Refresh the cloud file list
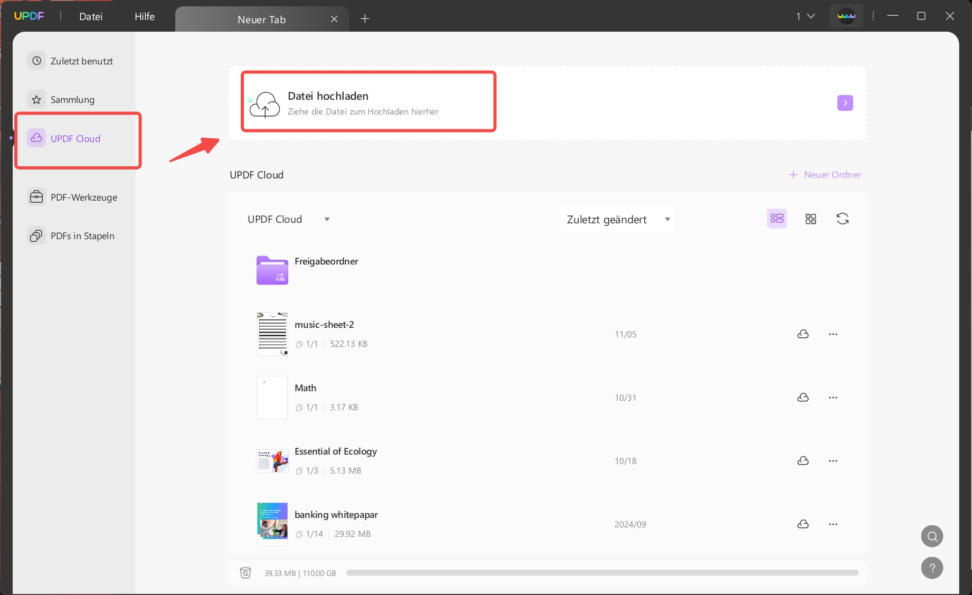Image resolution: width=972 pixels, height=595 pixels. pos(843,219)
